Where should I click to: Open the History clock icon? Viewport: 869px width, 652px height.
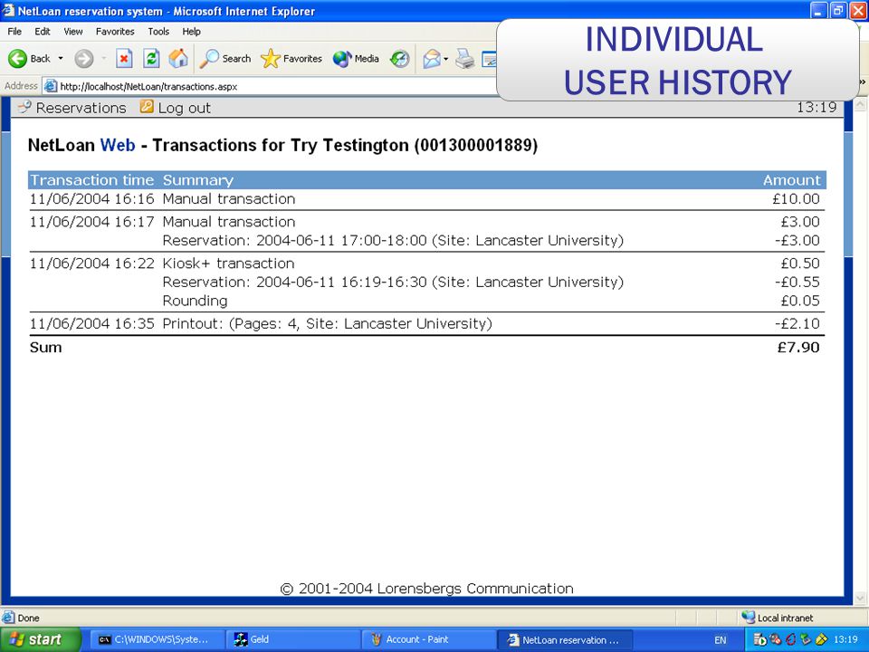(399, 58)
